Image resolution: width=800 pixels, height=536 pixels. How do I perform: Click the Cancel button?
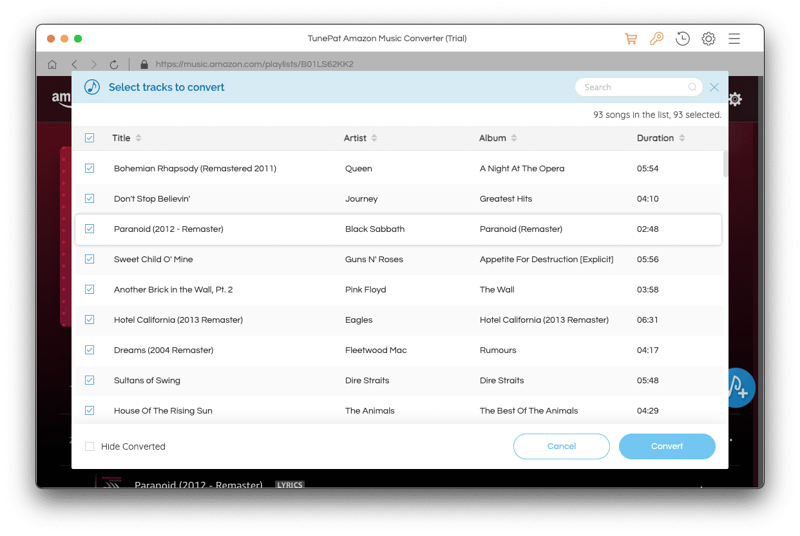562,446
